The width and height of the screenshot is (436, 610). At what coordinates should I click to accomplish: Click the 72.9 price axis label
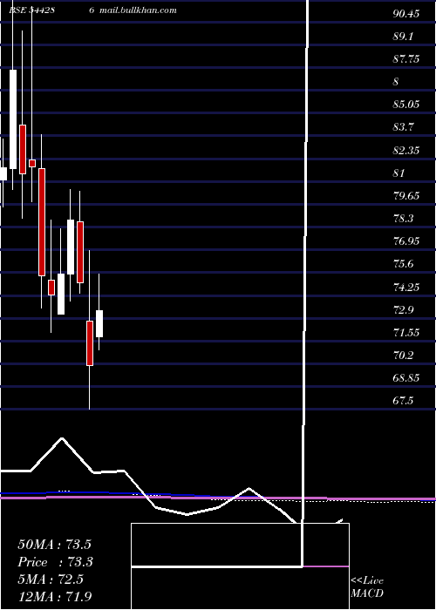point(403,310)
